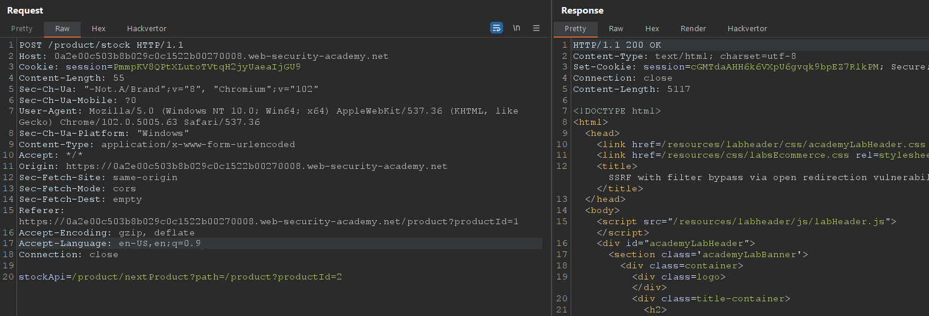
Task: Select the Response Pretty tab
Action: [x=575, y=28]
